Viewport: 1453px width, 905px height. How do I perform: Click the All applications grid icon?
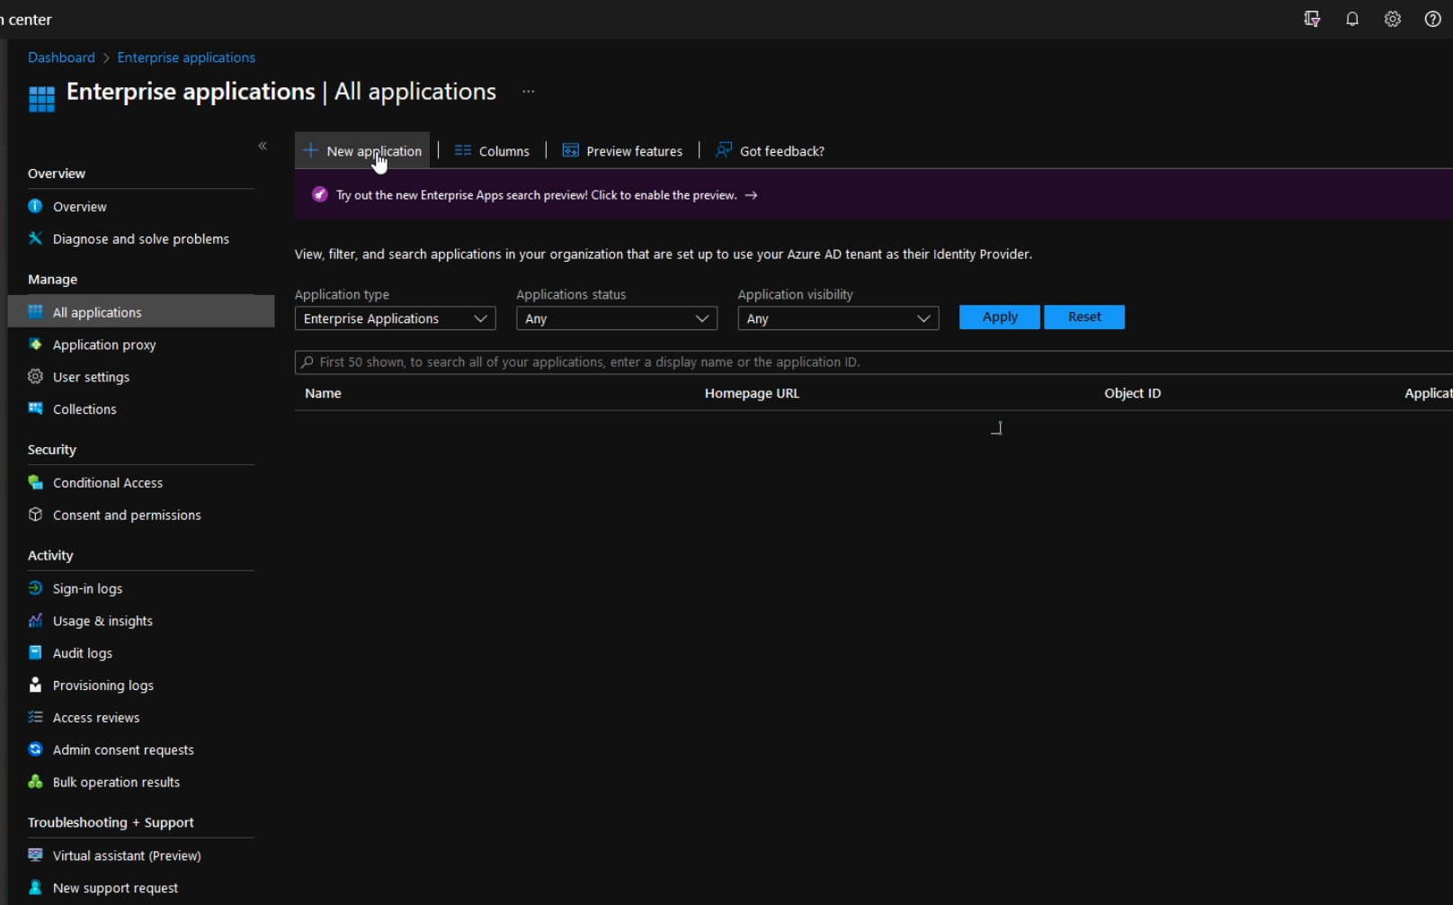(35, 311)
